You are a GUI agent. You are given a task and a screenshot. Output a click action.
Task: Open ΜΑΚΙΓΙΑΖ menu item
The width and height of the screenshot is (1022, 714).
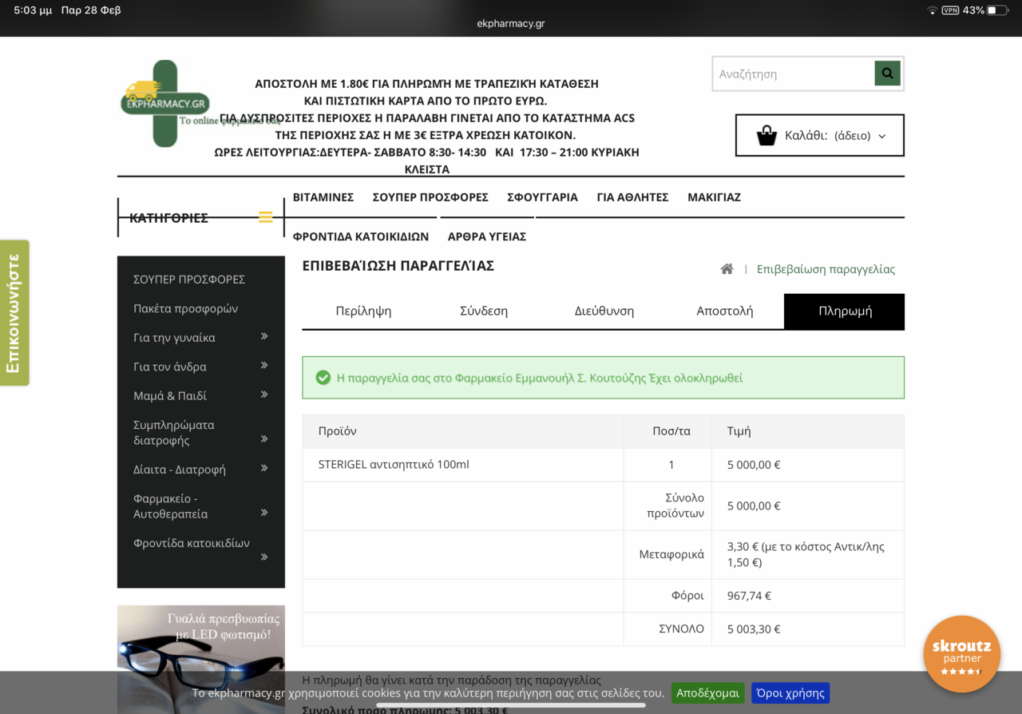(714, 197)
